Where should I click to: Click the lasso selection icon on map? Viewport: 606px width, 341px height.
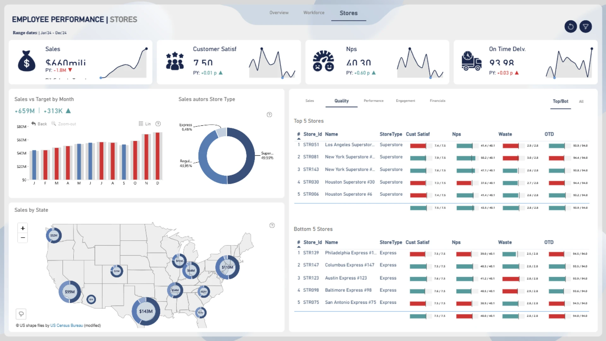coord(21,314)
